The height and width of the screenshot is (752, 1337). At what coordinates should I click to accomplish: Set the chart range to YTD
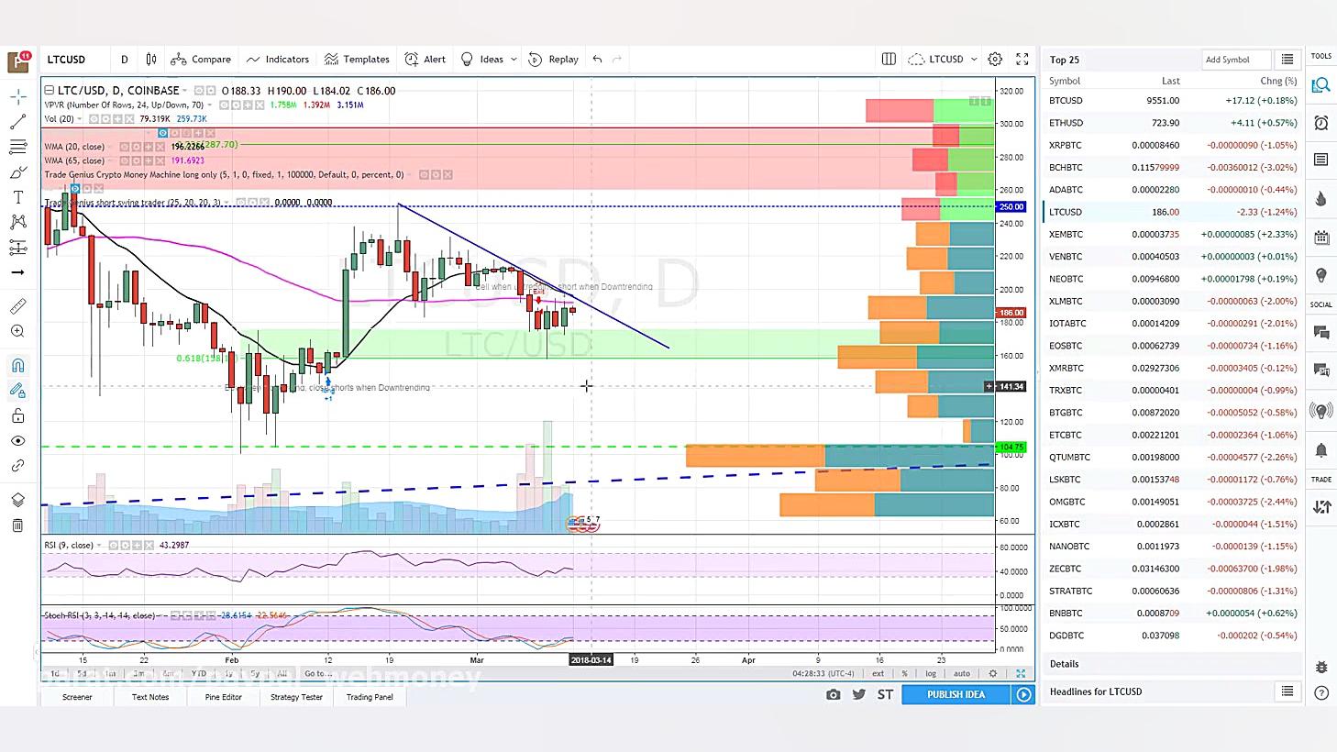point(198,674)
